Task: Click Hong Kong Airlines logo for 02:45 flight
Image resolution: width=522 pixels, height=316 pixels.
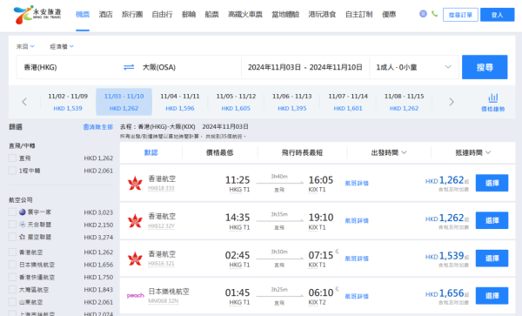Action: point(135,259)
